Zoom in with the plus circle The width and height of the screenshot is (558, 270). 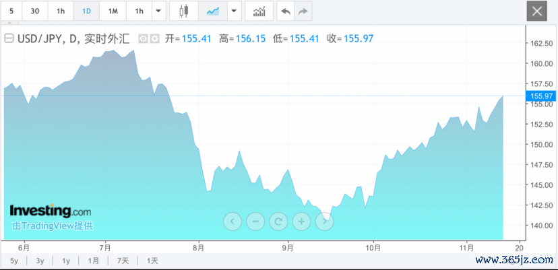point(301,222)
